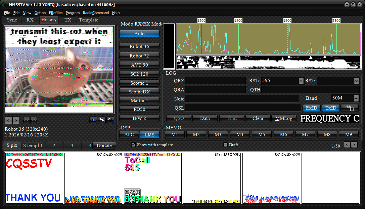Go to next template page arrow

[354, 144]
